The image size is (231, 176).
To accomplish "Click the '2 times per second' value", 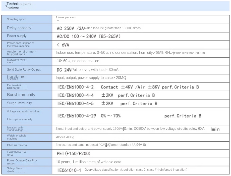I will pos(65,19).
